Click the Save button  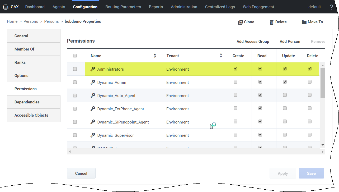[311, 173]
